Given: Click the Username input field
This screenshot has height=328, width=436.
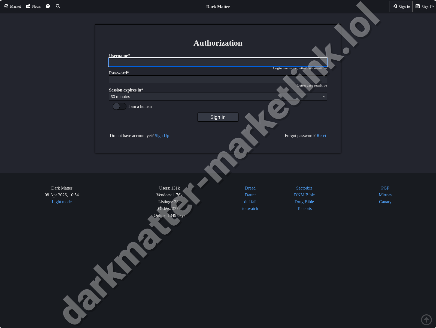Looking at the screenshot, I should coord(218,62).
